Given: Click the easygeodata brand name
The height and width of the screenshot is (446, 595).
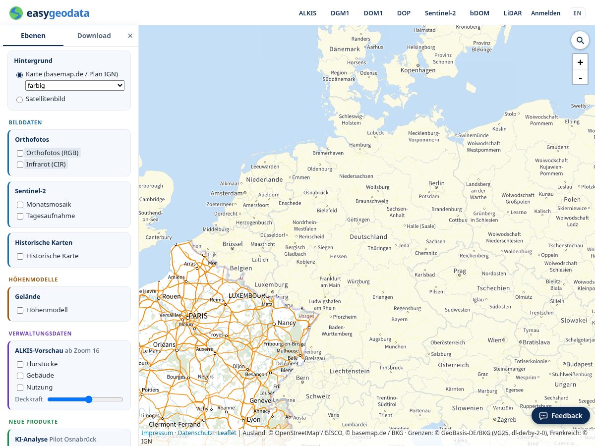Looking at the screenshot, I should tap(59, 13).
